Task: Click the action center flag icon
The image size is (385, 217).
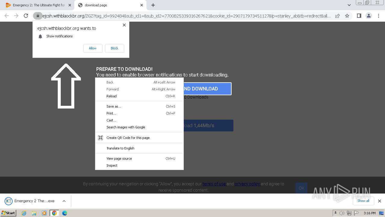Action: [x=356, y=213]
